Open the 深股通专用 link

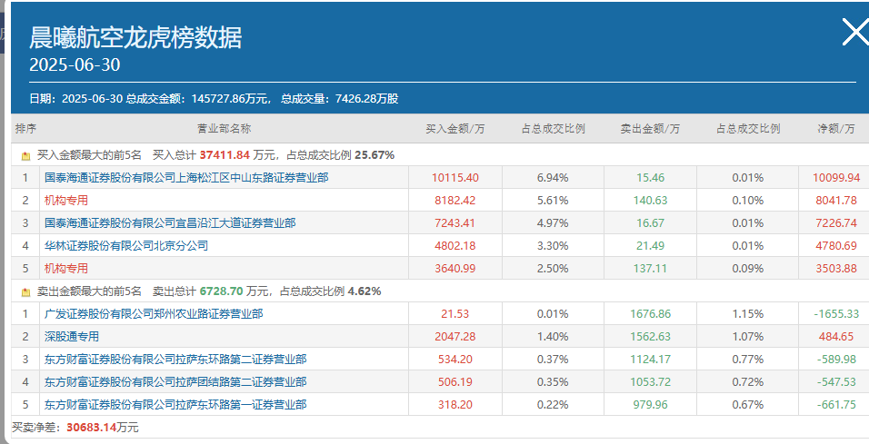pos(72,336)
